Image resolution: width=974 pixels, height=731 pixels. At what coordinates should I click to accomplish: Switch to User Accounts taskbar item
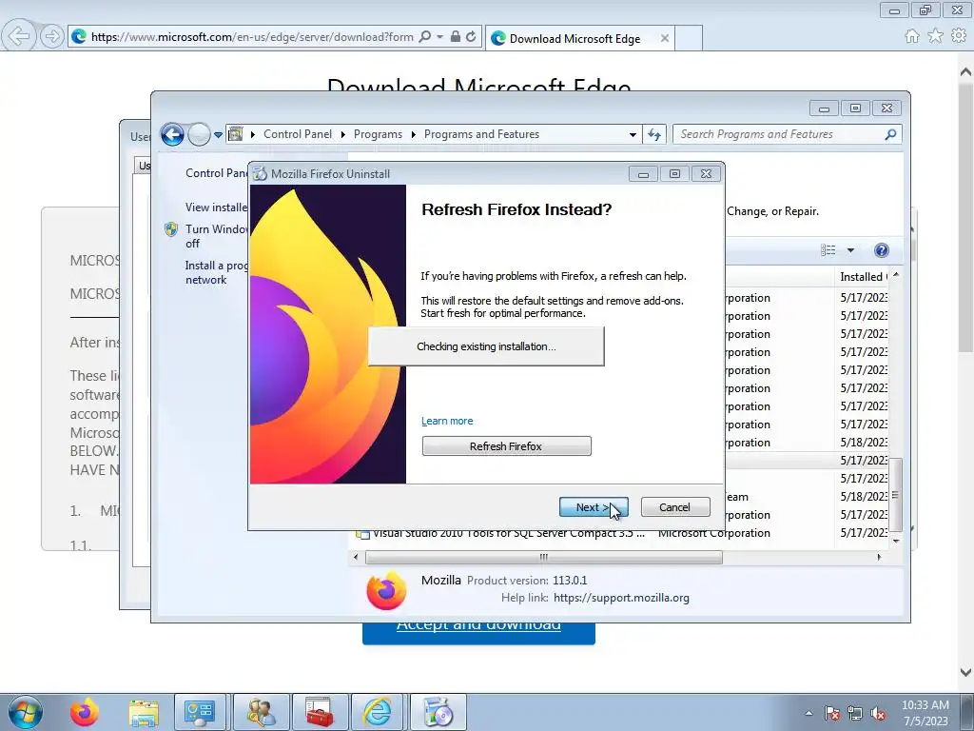coord(262,712)
